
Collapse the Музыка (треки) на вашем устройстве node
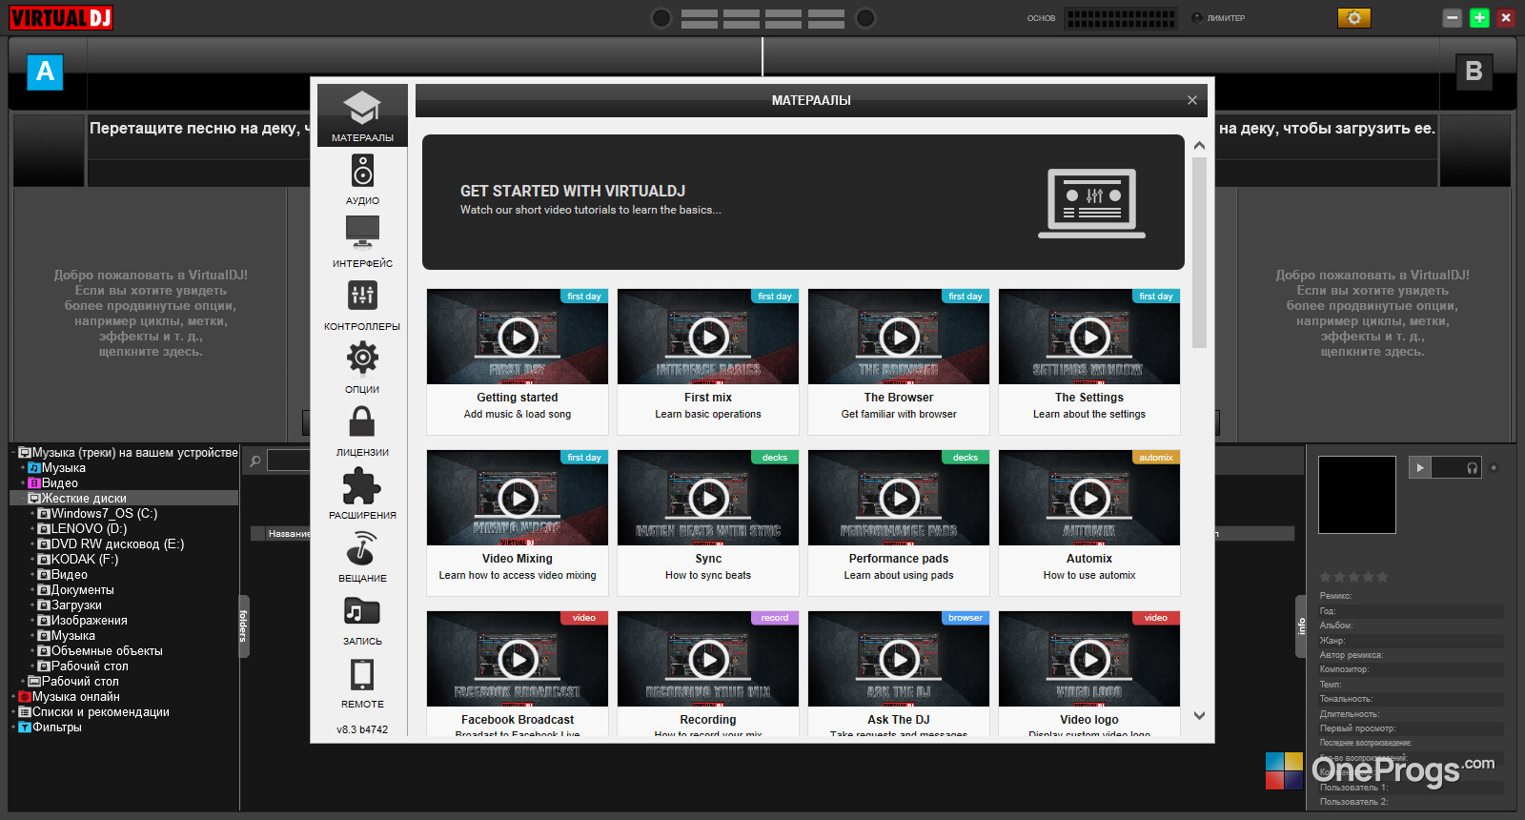click(13, 453)
